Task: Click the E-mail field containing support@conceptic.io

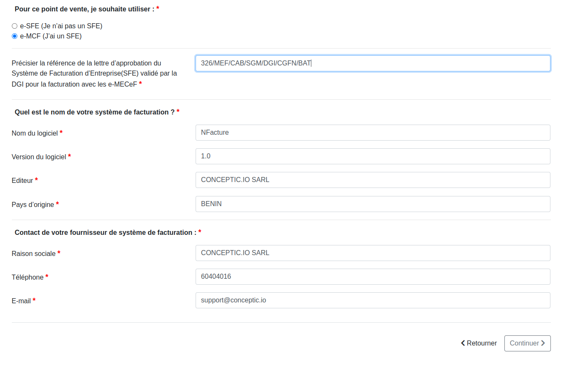Action: 372,300
